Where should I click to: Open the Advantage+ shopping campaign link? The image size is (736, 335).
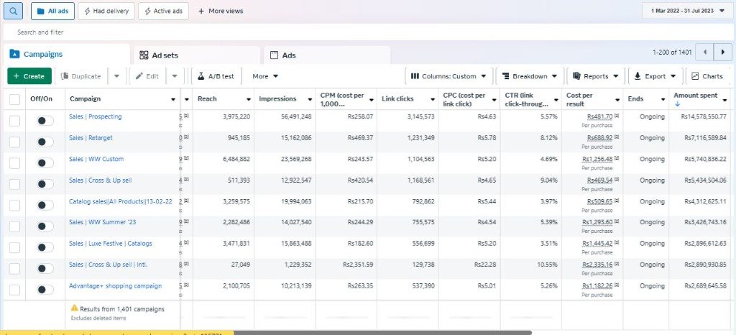(x=116, y=285)
